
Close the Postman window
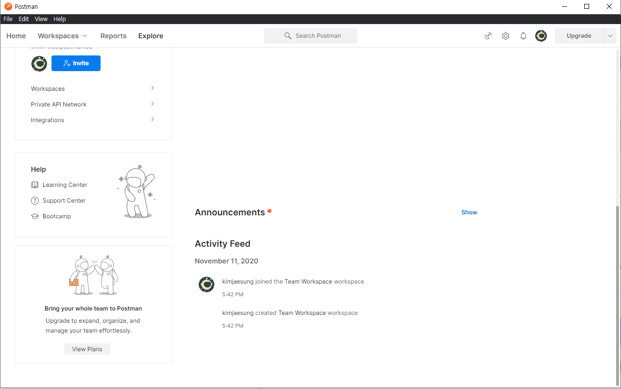point(609,7)
